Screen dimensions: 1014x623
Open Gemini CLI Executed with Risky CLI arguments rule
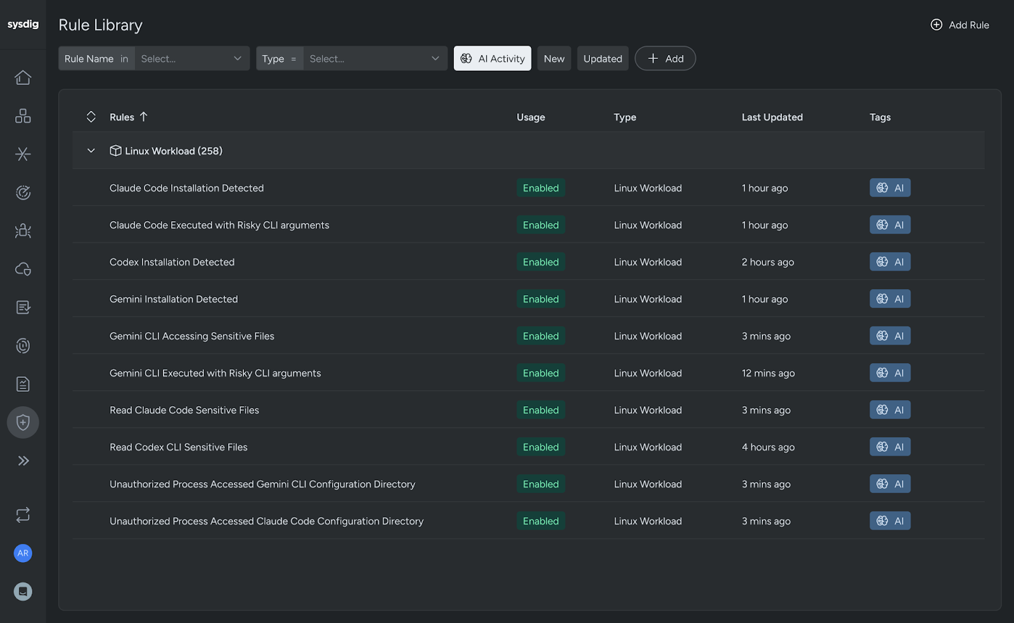point(215,373)
